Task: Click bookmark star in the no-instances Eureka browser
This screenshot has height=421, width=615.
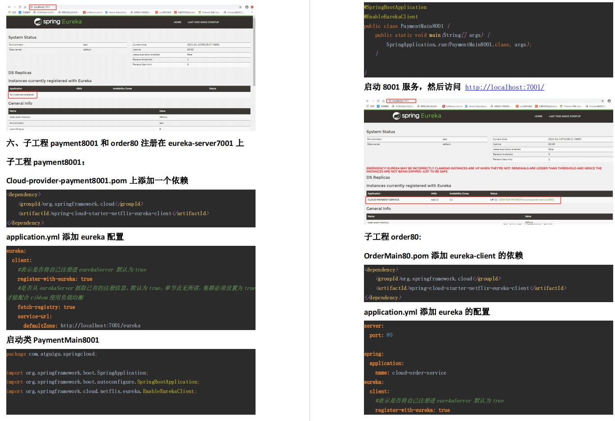Action: coord(240,7)
